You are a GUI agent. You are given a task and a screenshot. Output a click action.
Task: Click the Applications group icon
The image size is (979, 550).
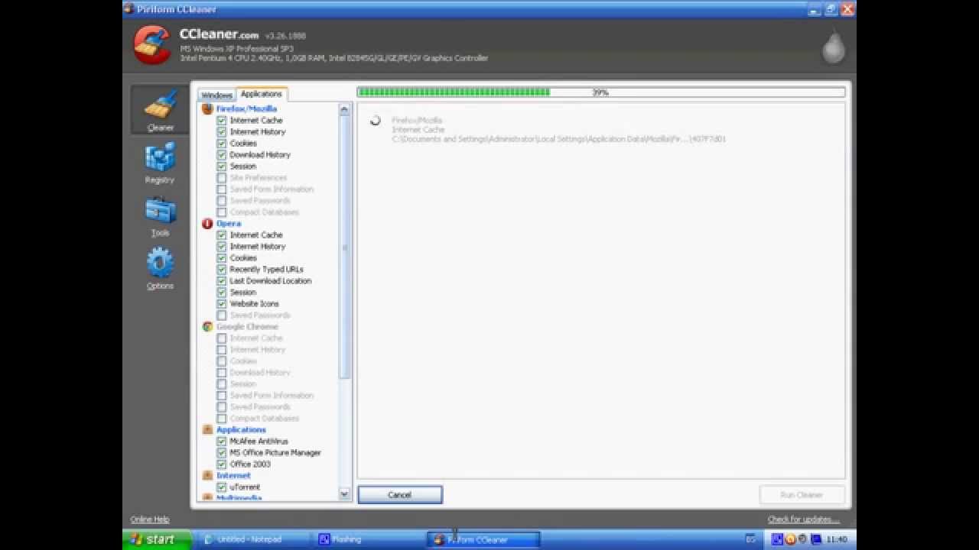click(x=207, y=429)
